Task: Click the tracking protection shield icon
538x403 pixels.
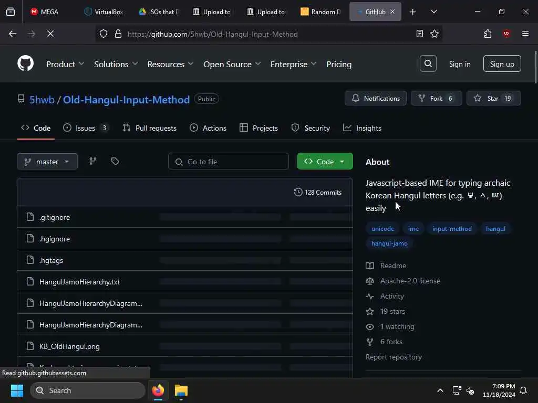Action: (104, 34)
